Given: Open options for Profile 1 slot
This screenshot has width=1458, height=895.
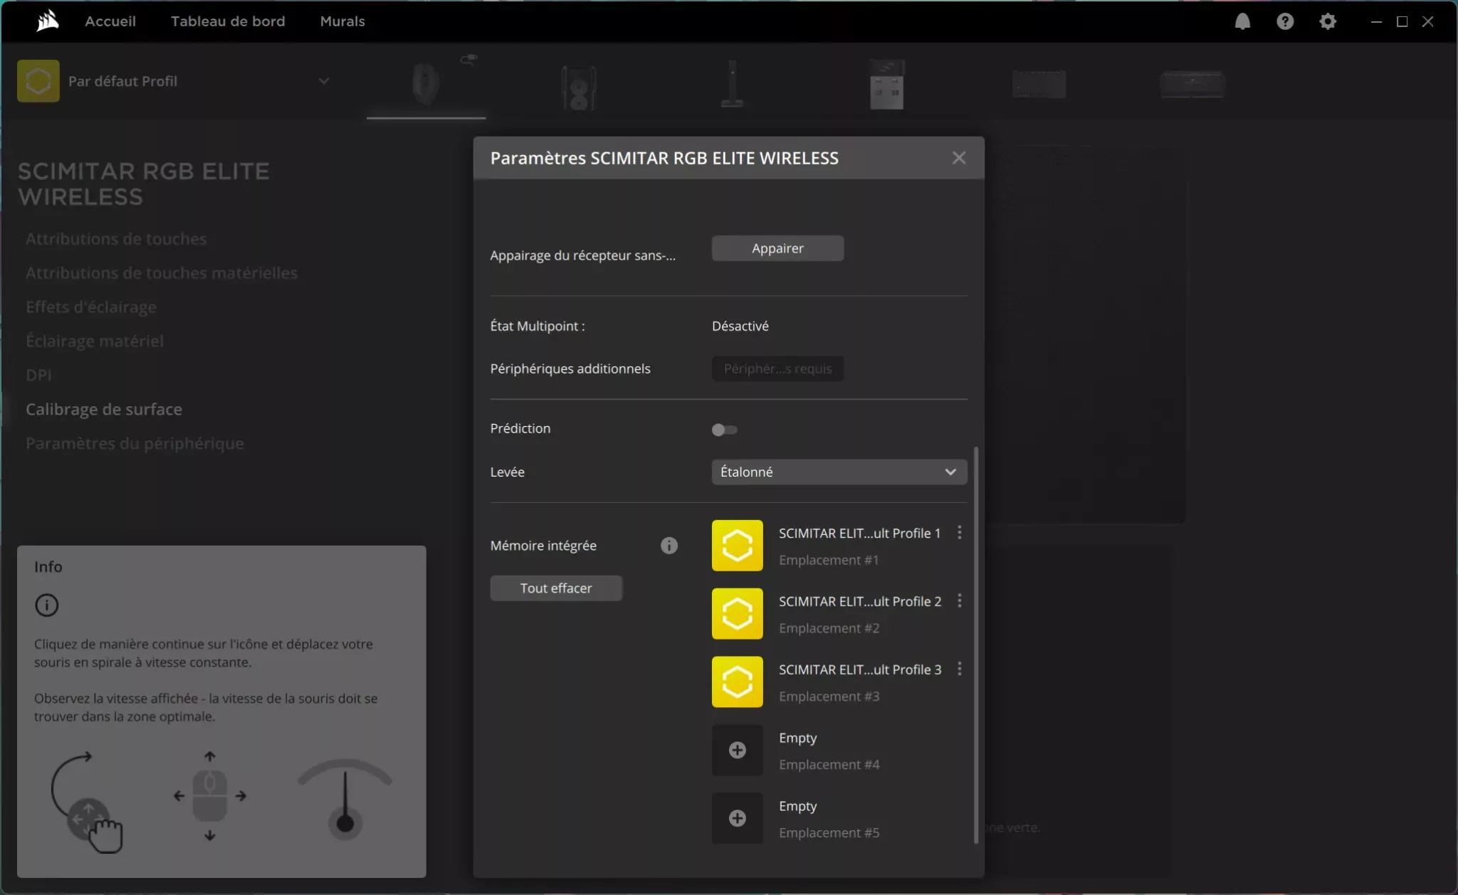Looking at the screenshot, I should [959, 533].
